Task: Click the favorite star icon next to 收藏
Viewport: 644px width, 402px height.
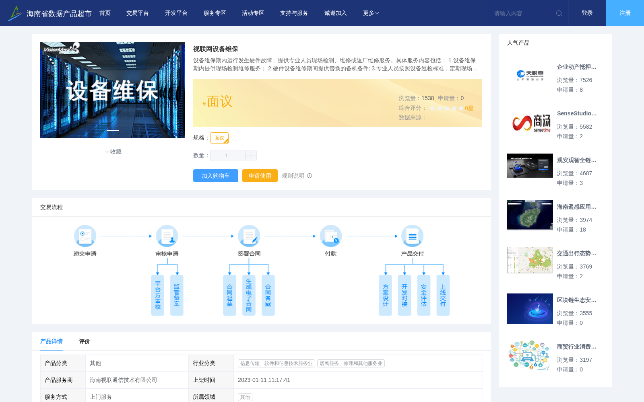Action: [x=107, y=152]
